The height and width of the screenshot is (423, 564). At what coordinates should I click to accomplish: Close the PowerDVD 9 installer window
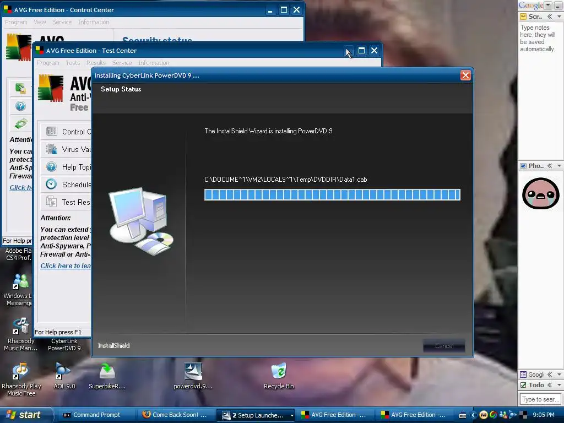coord(465,75)
